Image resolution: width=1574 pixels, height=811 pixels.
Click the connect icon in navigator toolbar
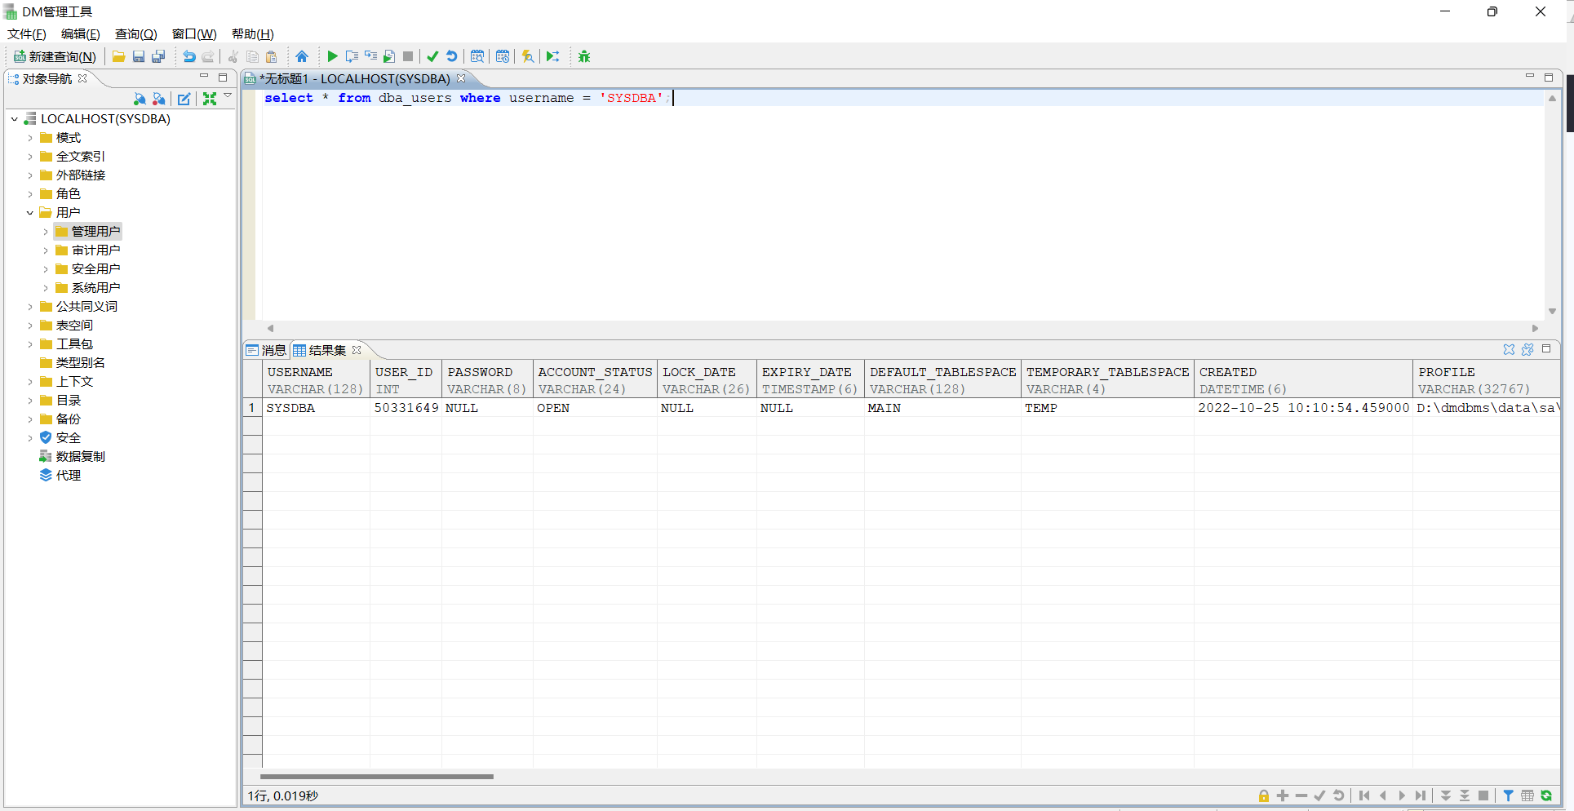pyautogui.click(x=140, y=99)
